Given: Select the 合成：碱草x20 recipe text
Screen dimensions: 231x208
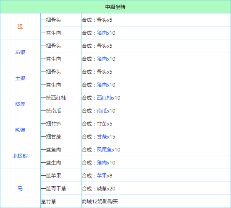Looking at the screenshot, I should pos(98,188).
